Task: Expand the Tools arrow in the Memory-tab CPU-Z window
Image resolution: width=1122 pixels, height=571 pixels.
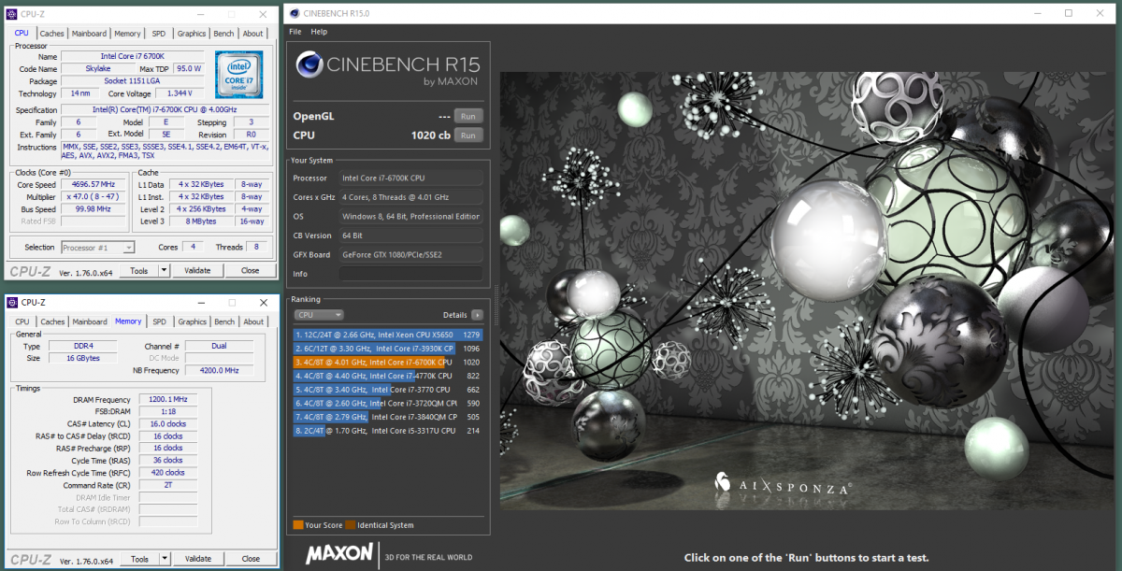Action: click(165, 559)
